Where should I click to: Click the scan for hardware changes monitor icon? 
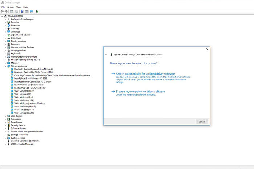32,11
